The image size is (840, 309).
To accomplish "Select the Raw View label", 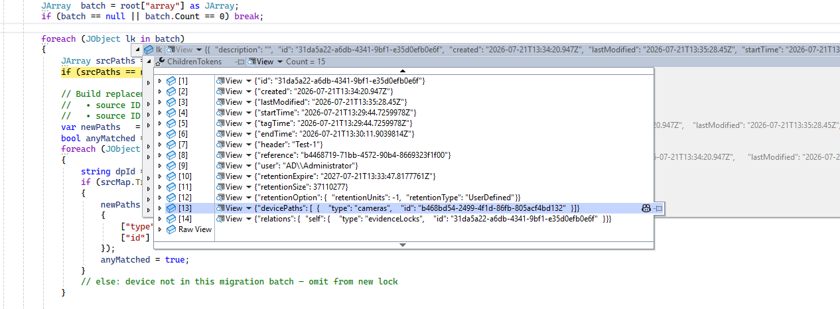I will pos(195,230).
